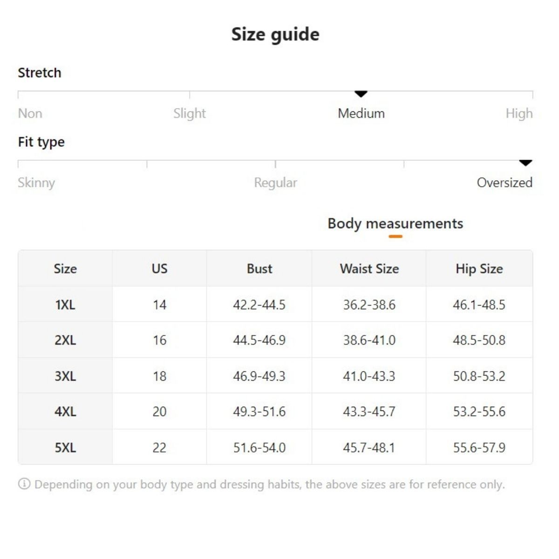The width and height of the screenshot is (559, 559).
Task: Click the Regular fit label
Action: pyautogui.click(x=275, y=183)
